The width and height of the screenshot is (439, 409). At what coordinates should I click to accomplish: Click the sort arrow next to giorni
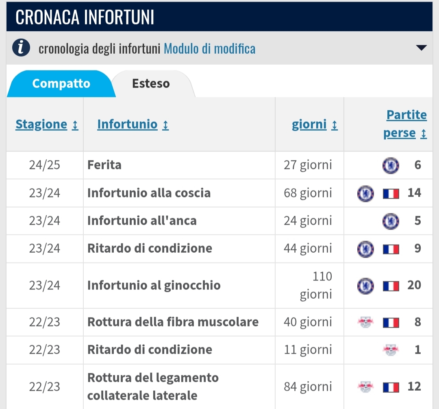pos(334,125)
